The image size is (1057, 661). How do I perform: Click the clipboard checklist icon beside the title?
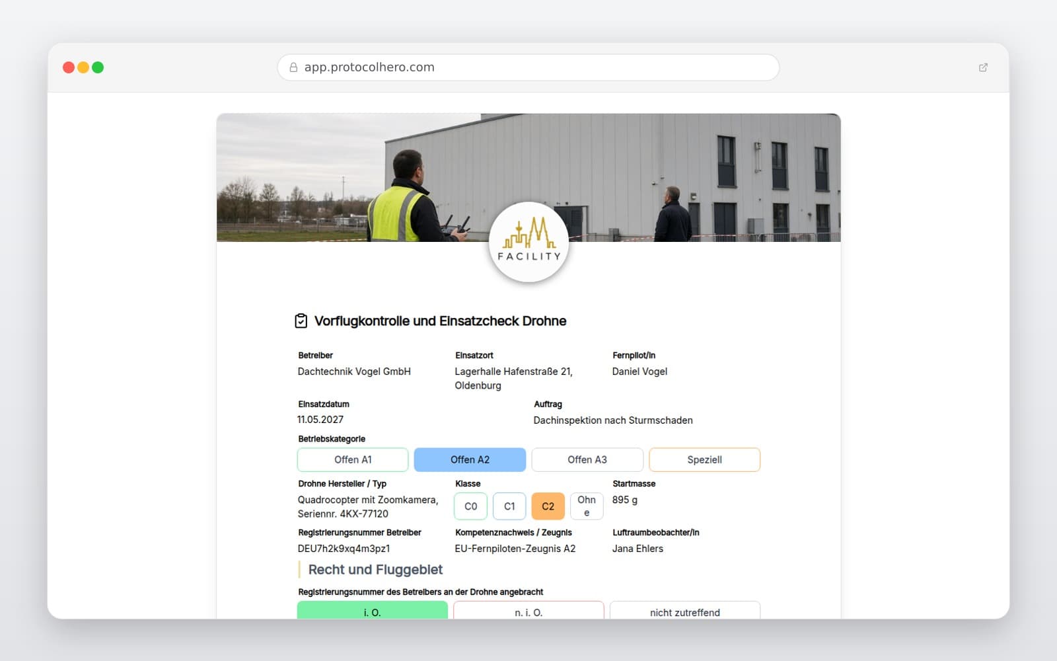tap(301, 321)
